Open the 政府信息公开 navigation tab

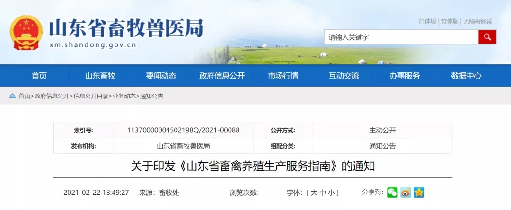[x=222, y=76]
